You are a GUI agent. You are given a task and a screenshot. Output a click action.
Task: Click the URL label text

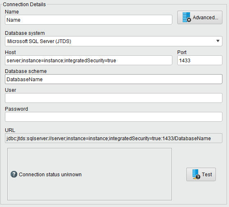point(10,130)
